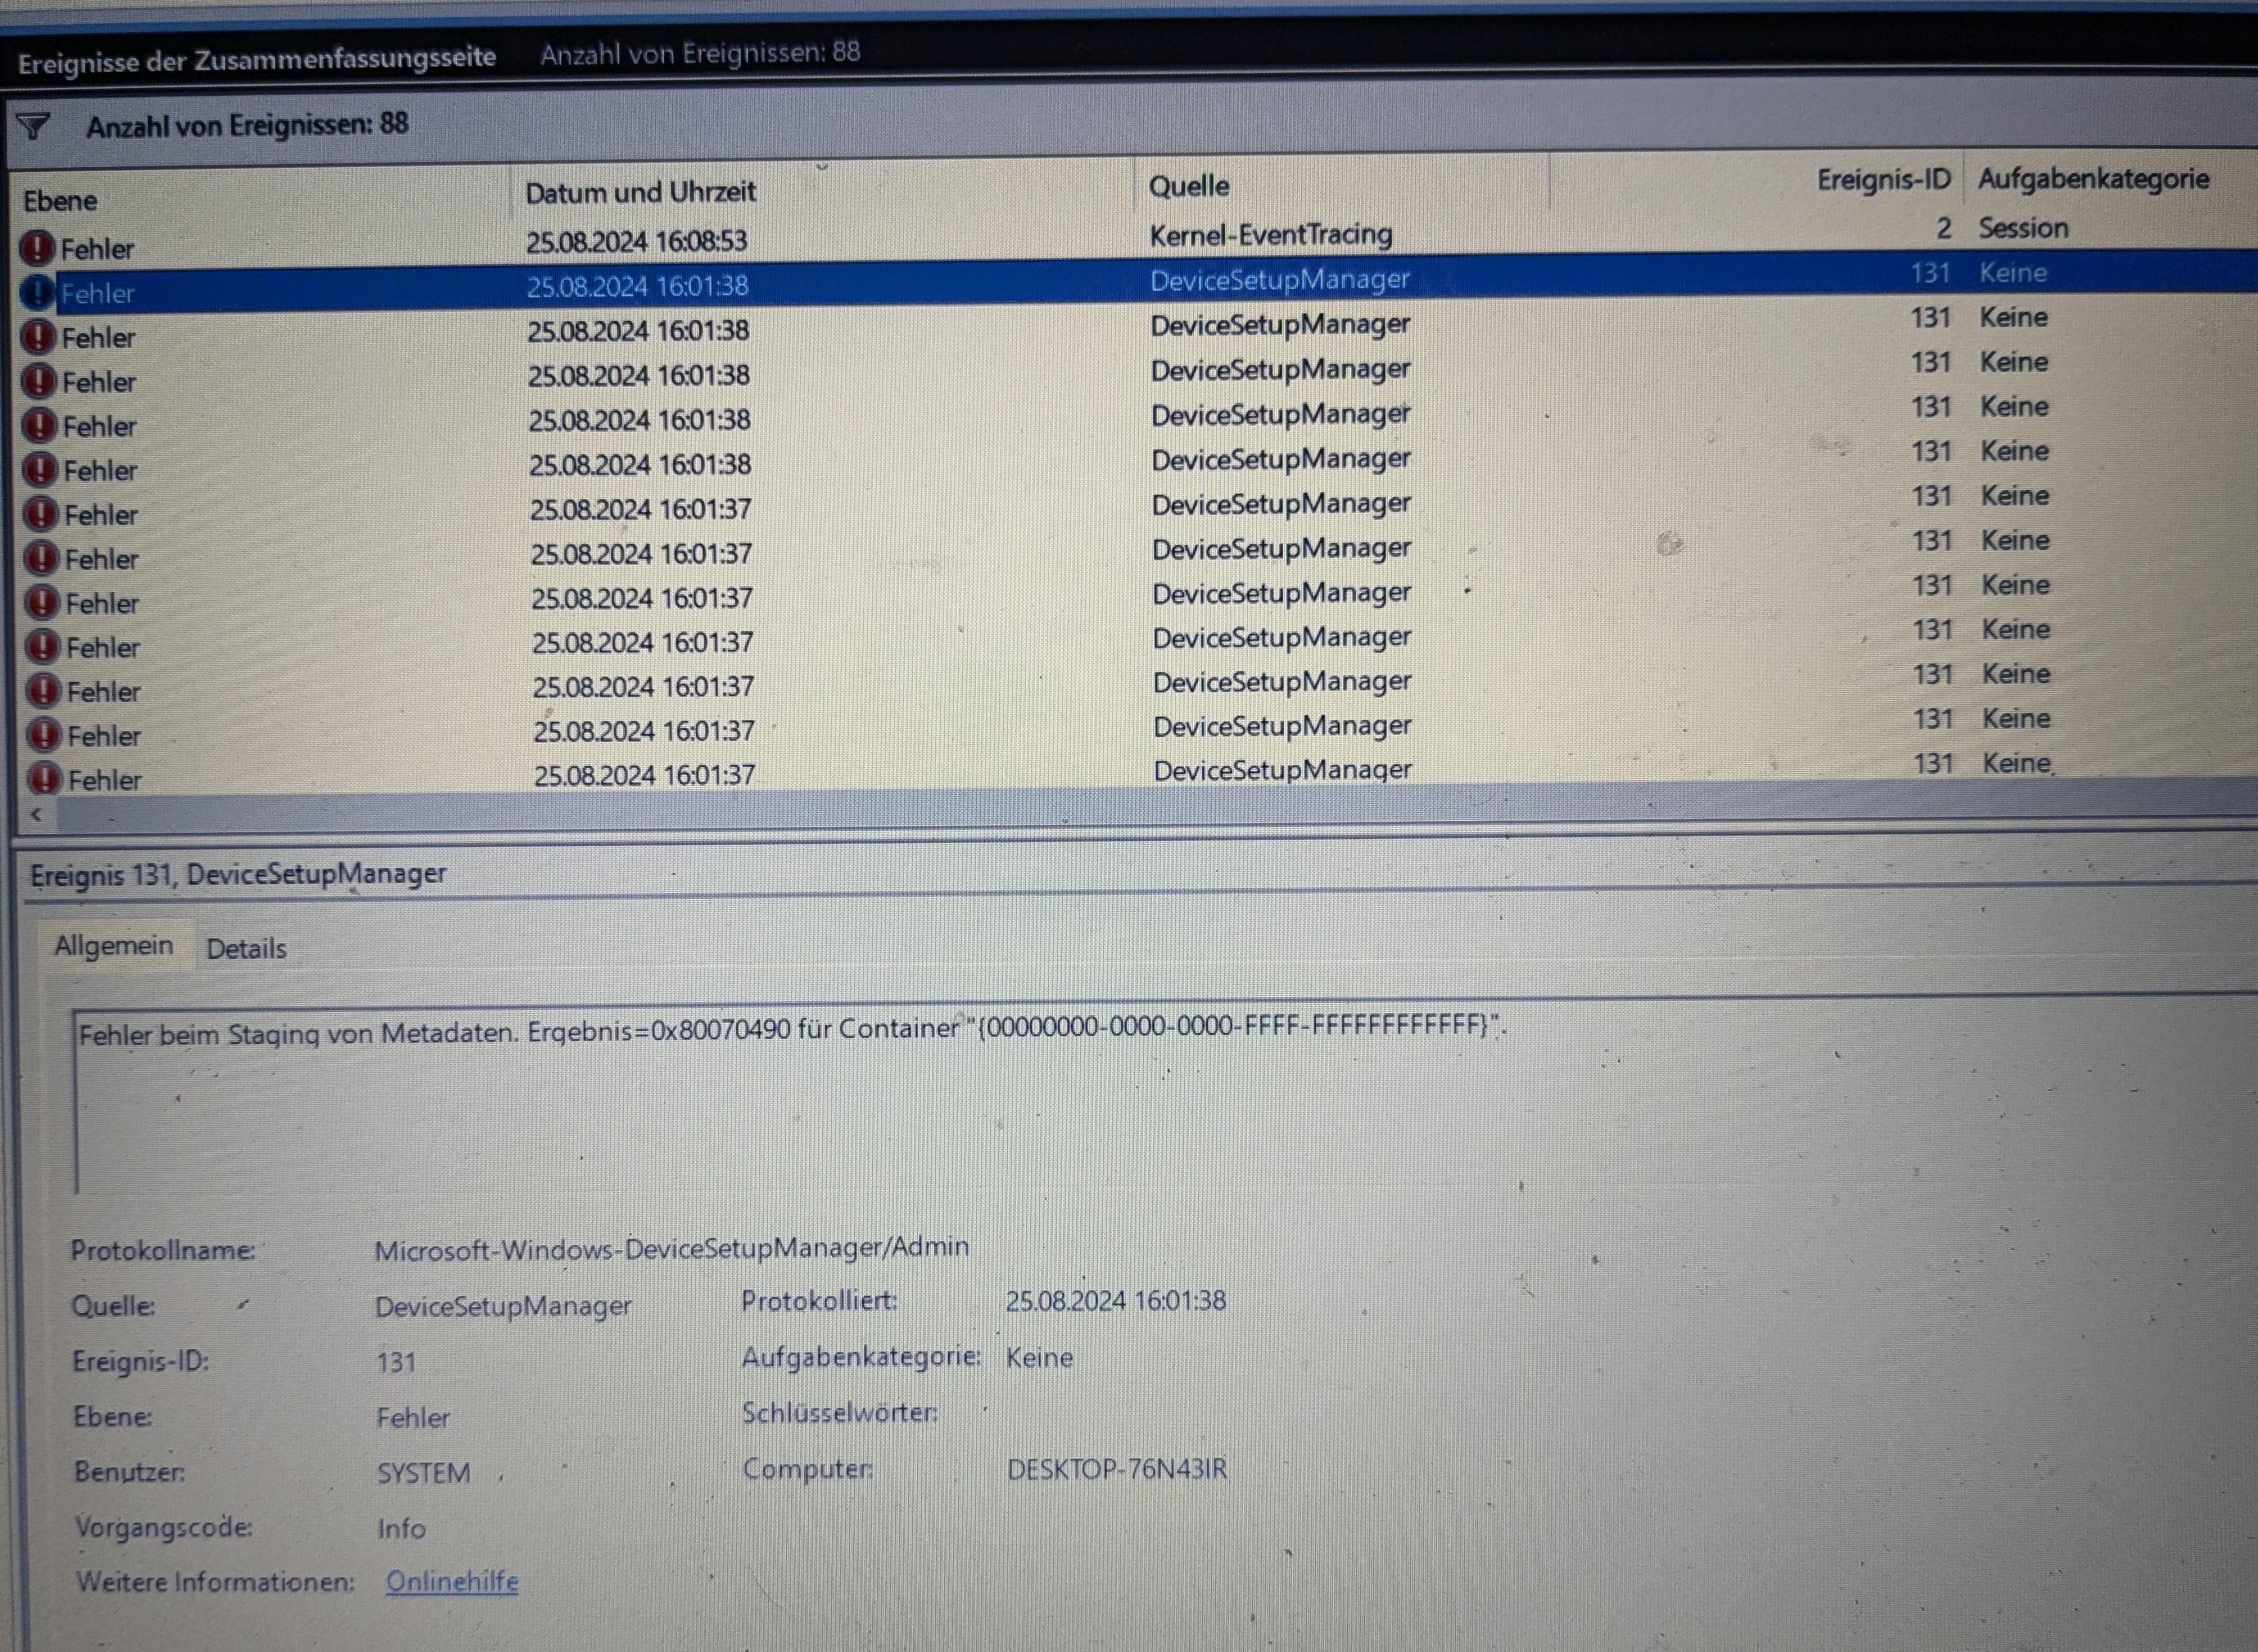Click error icon of third event row
Screen dimensions: 2258x1652
(x=38, y=337)
